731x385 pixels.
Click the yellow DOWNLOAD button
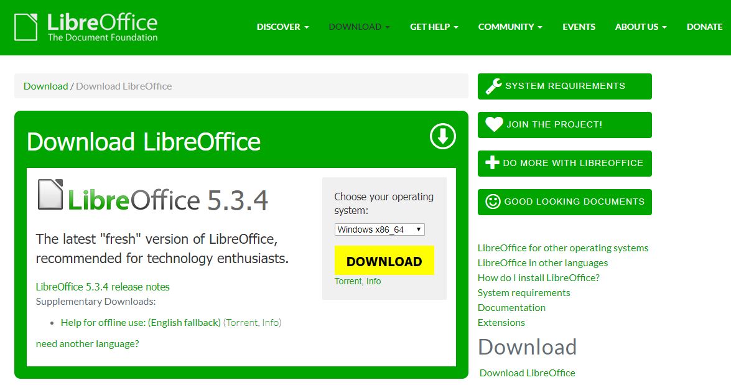tap(384, 261)
